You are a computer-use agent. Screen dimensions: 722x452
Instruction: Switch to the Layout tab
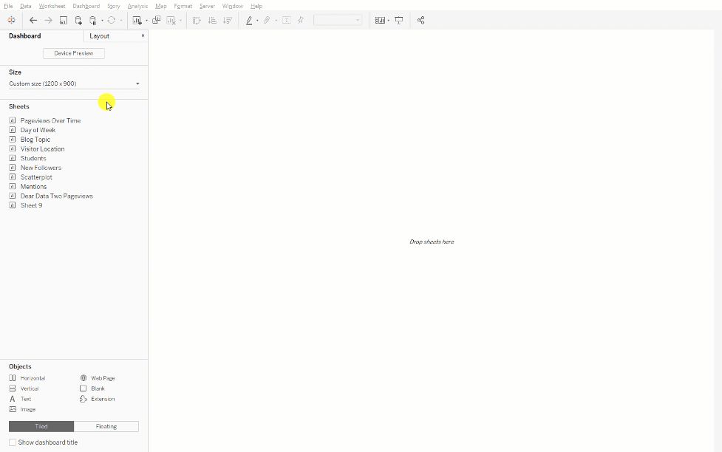[100, 36]
